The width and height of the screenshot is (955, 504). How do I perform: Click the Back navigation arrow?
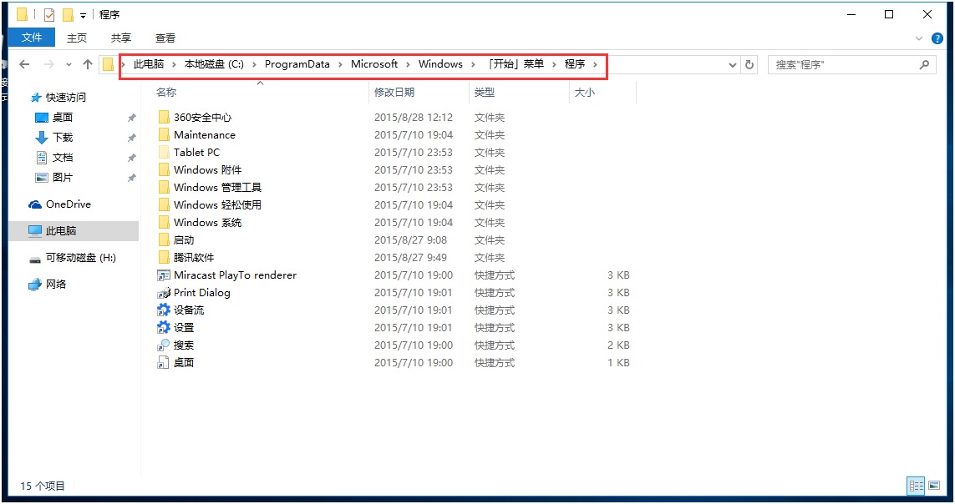25,64
